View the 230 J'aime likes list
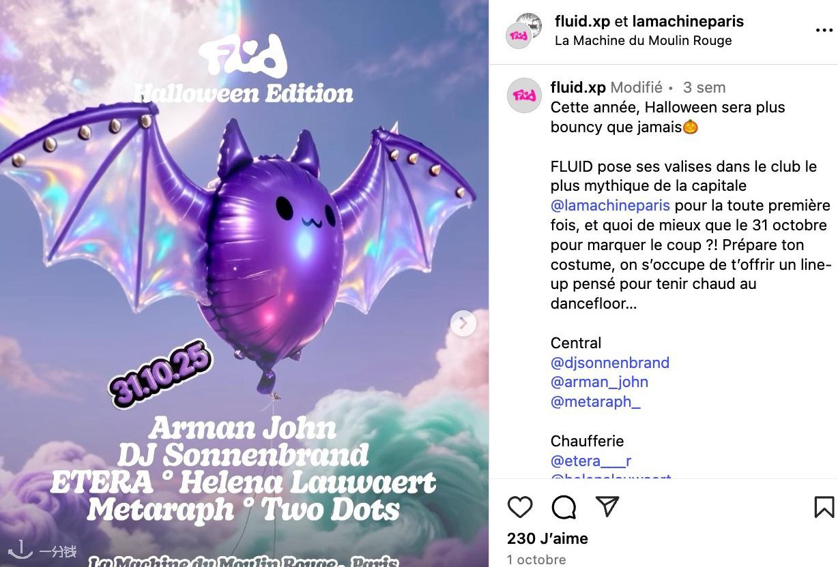The image size is (838, 567). click(547, 538)
